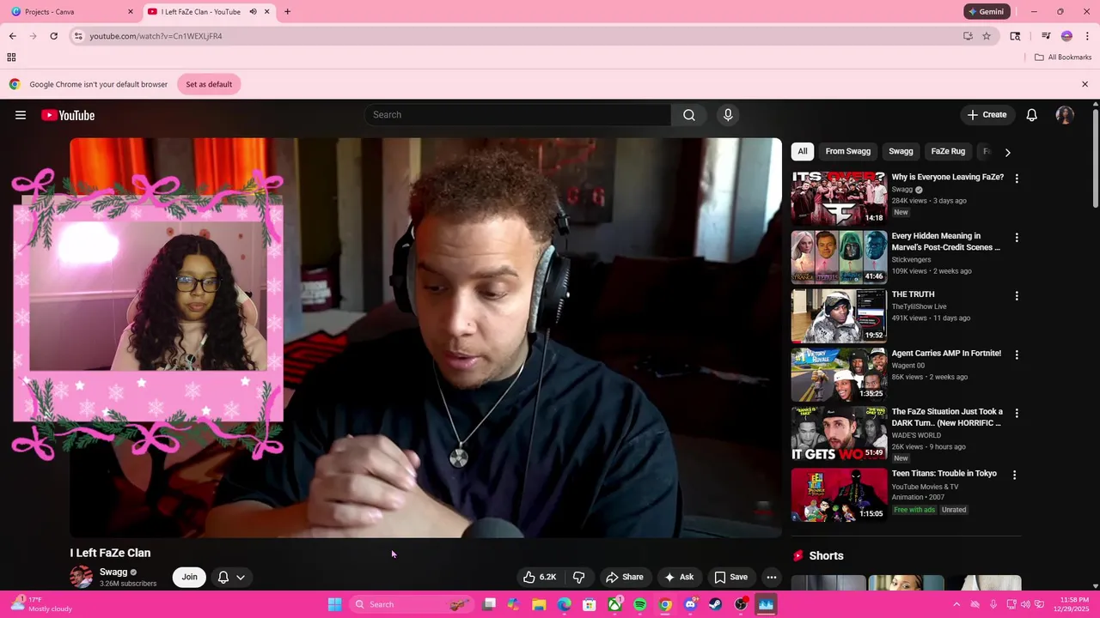Reload the page

[53, 36]
